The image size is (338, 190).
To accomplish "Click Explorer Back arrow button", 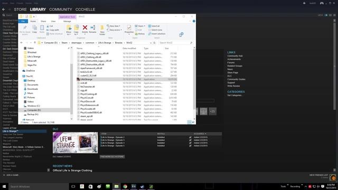I will (x=22, y=43).
